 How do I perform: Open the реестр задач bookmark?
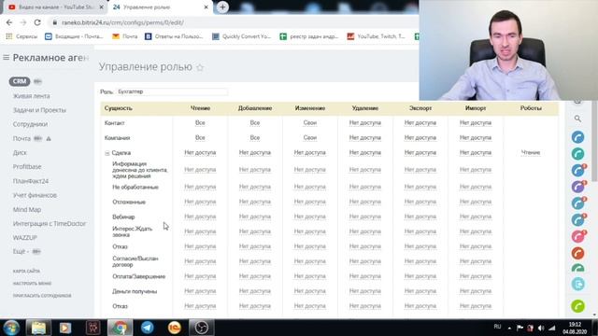click(x=309, y=36)
